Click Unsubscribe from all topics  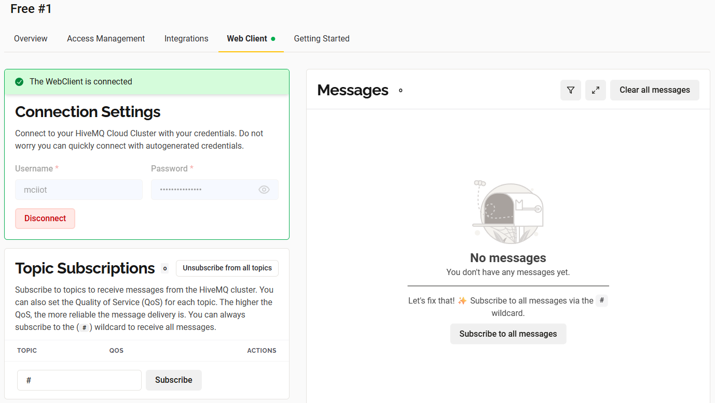coord(227,268)
